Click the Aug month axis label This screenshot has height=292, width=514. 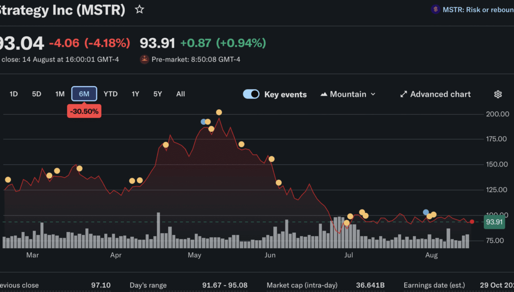(x=431, y=255)
